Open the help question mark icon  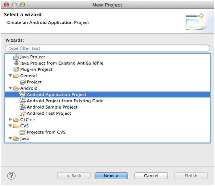(11, 176)
